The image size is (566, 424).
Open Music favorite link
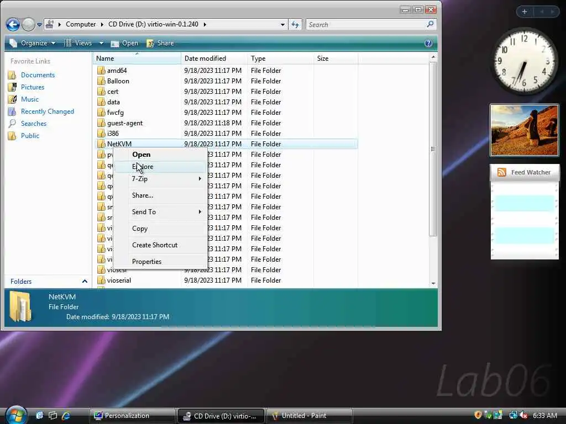coord(30,99)
